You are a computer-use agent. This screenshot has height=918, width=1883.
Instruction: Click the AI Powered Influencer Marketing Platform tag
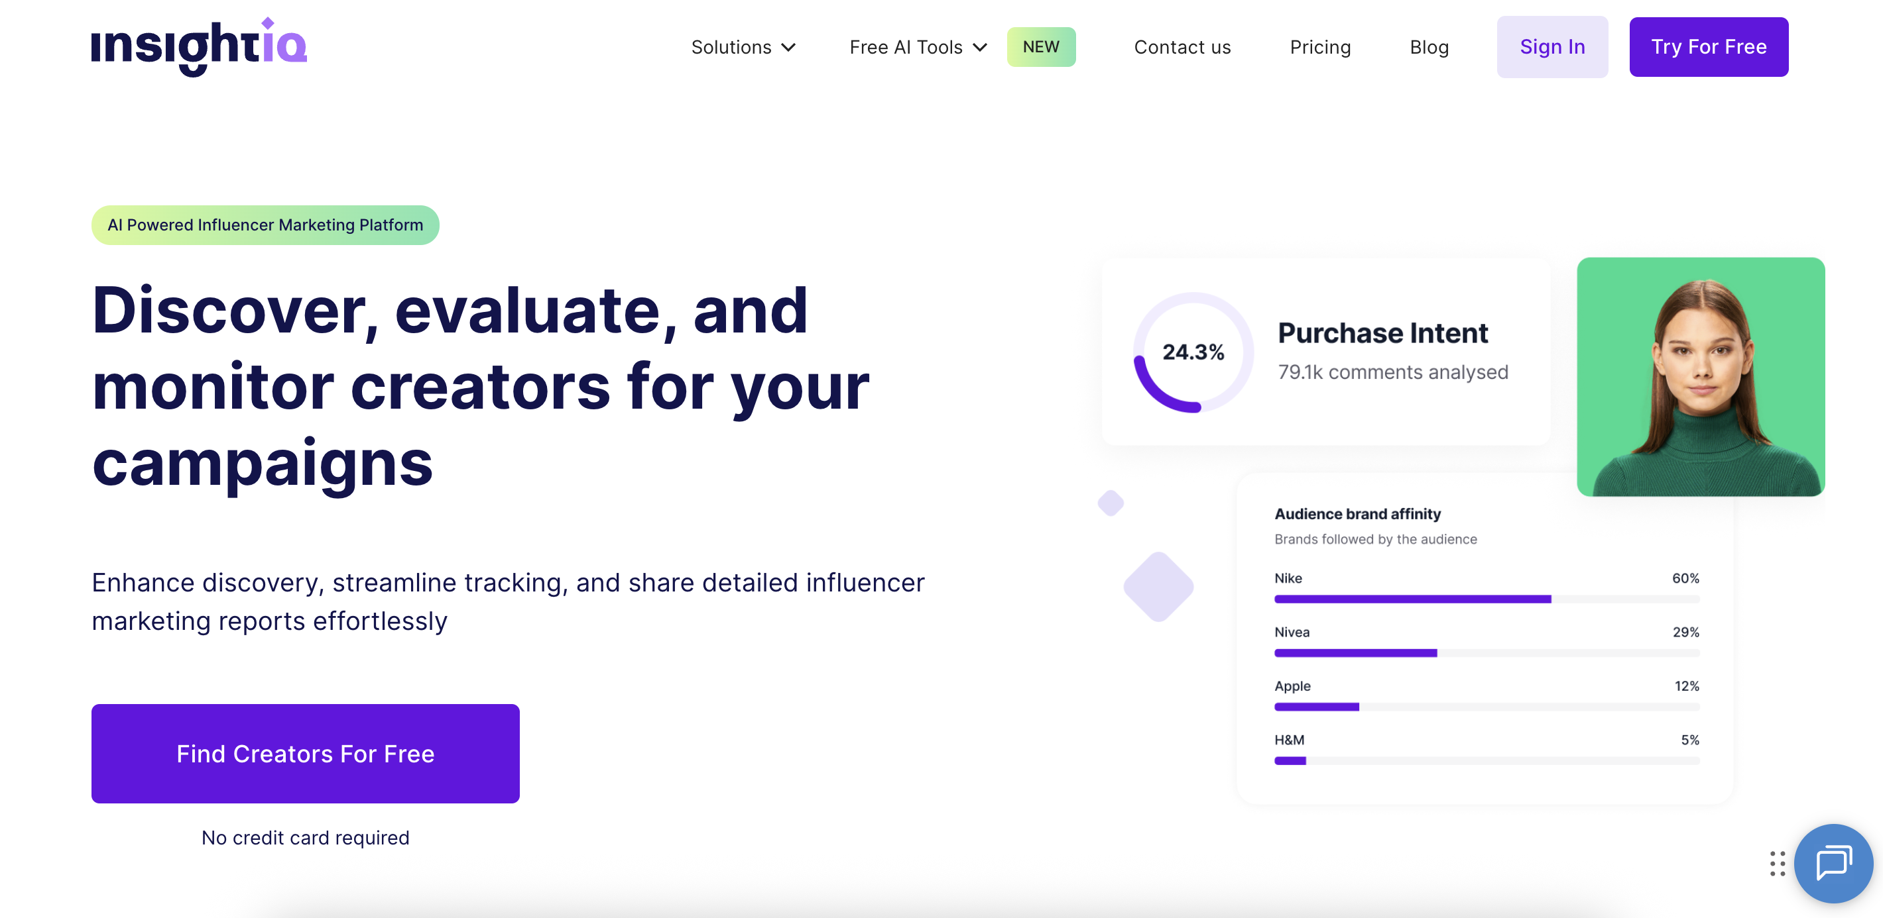(265, 225)
